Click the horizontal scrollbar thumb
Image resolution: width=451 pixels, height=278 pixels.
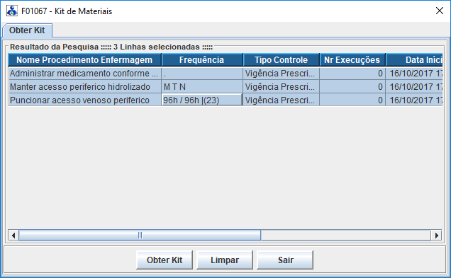140,236
